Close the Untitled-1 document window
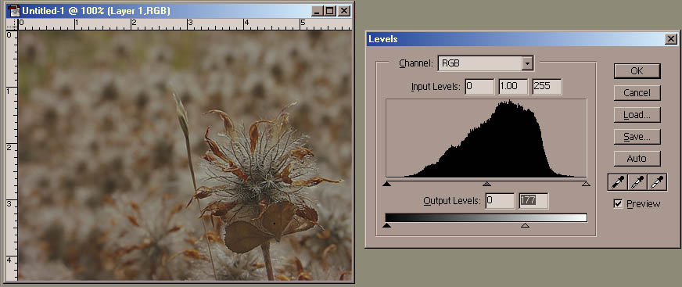 344,11
